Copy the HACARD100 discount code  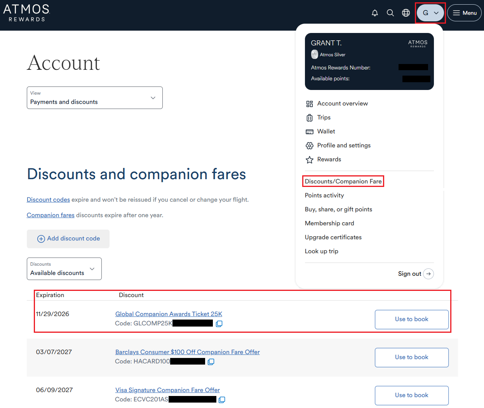tap(211, 361)
